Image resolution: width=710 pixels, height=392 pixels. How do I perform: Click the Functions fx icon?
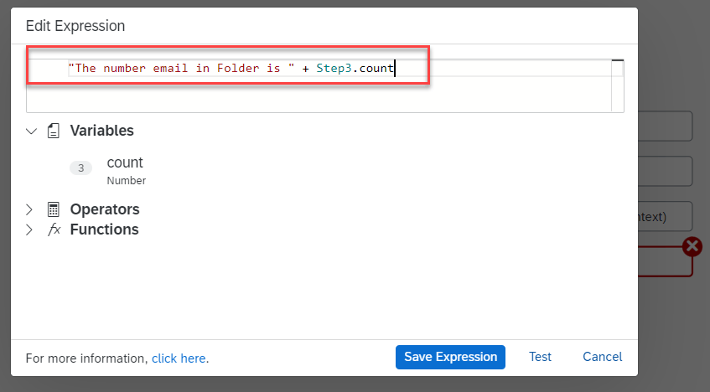[54, 230]
